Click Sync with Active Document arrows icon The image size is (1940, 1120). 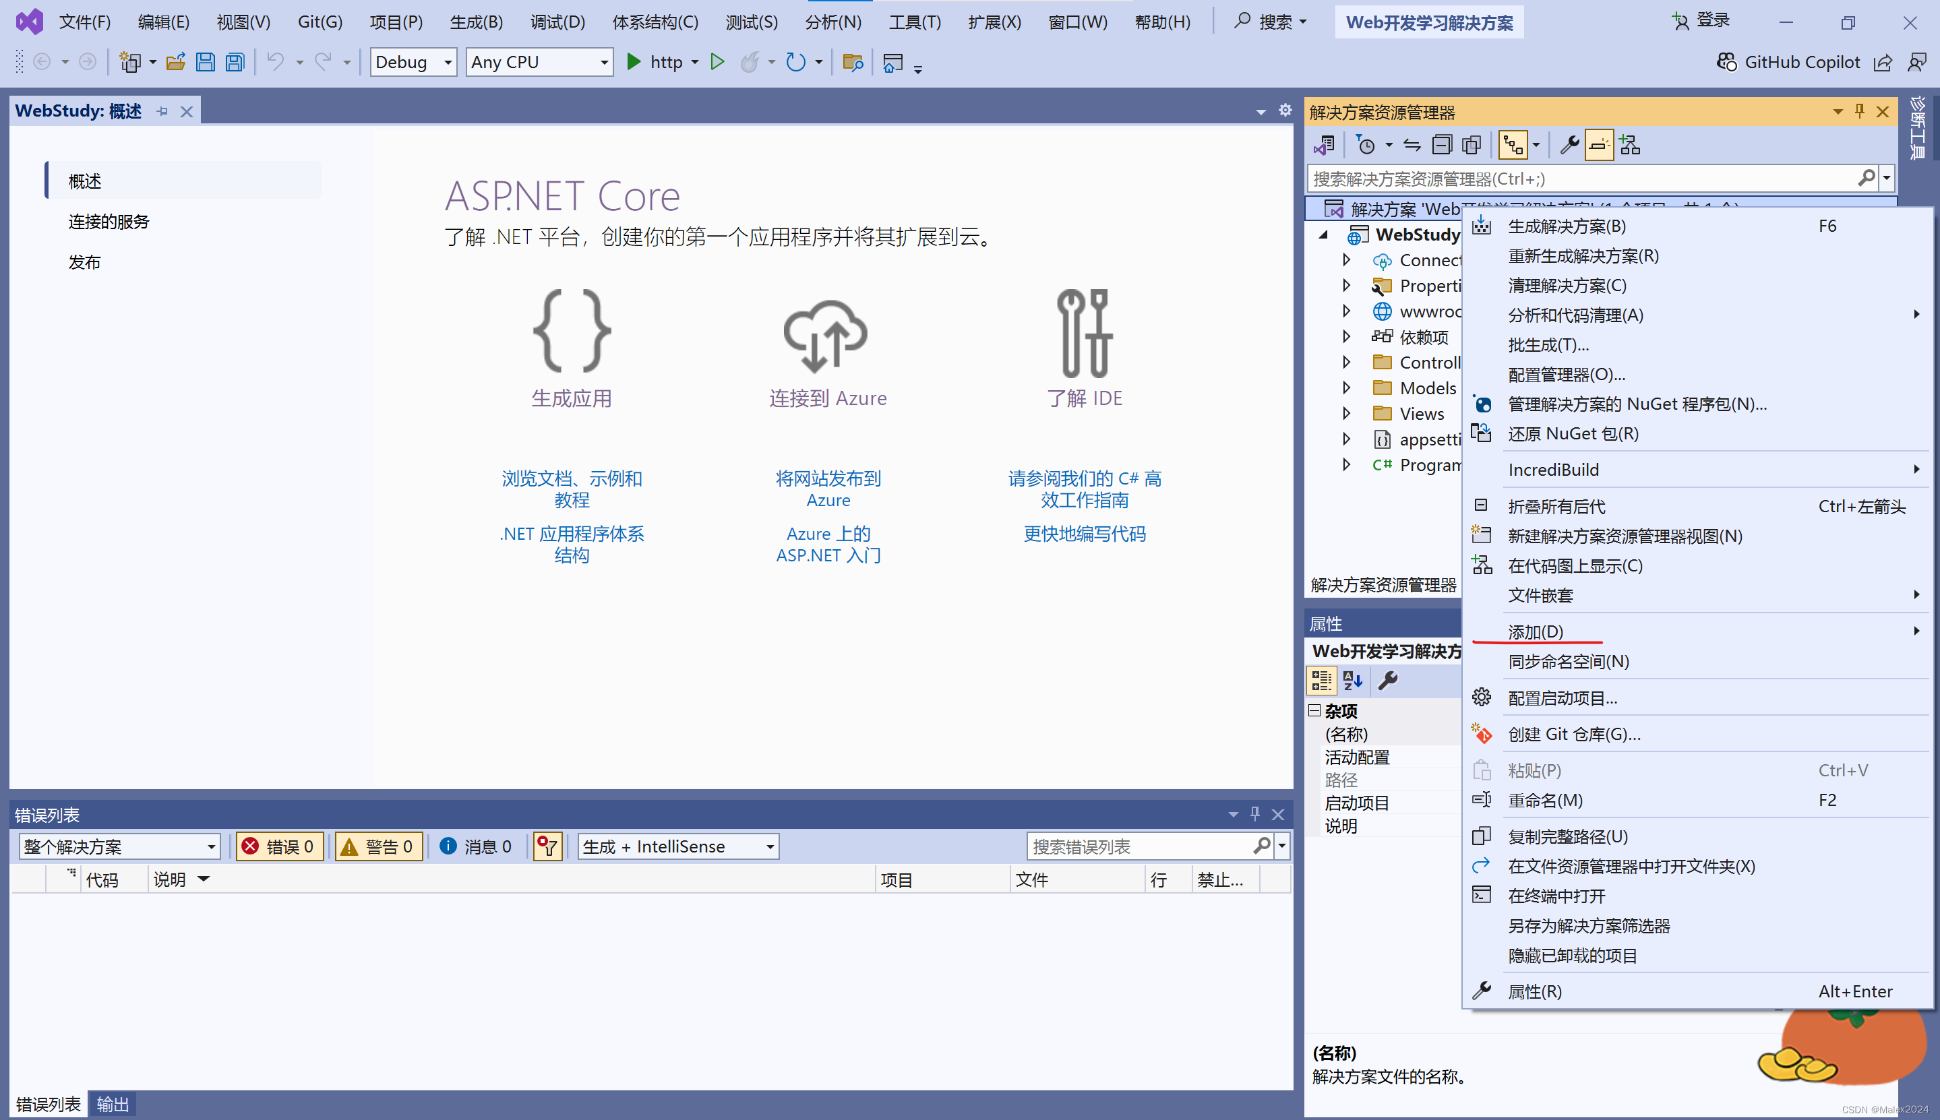[x=1412, y=145]
